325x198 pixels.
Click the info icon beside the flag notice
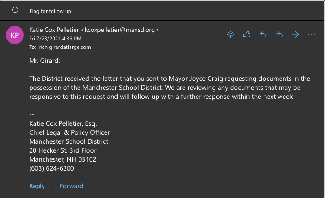pos(15,10)
